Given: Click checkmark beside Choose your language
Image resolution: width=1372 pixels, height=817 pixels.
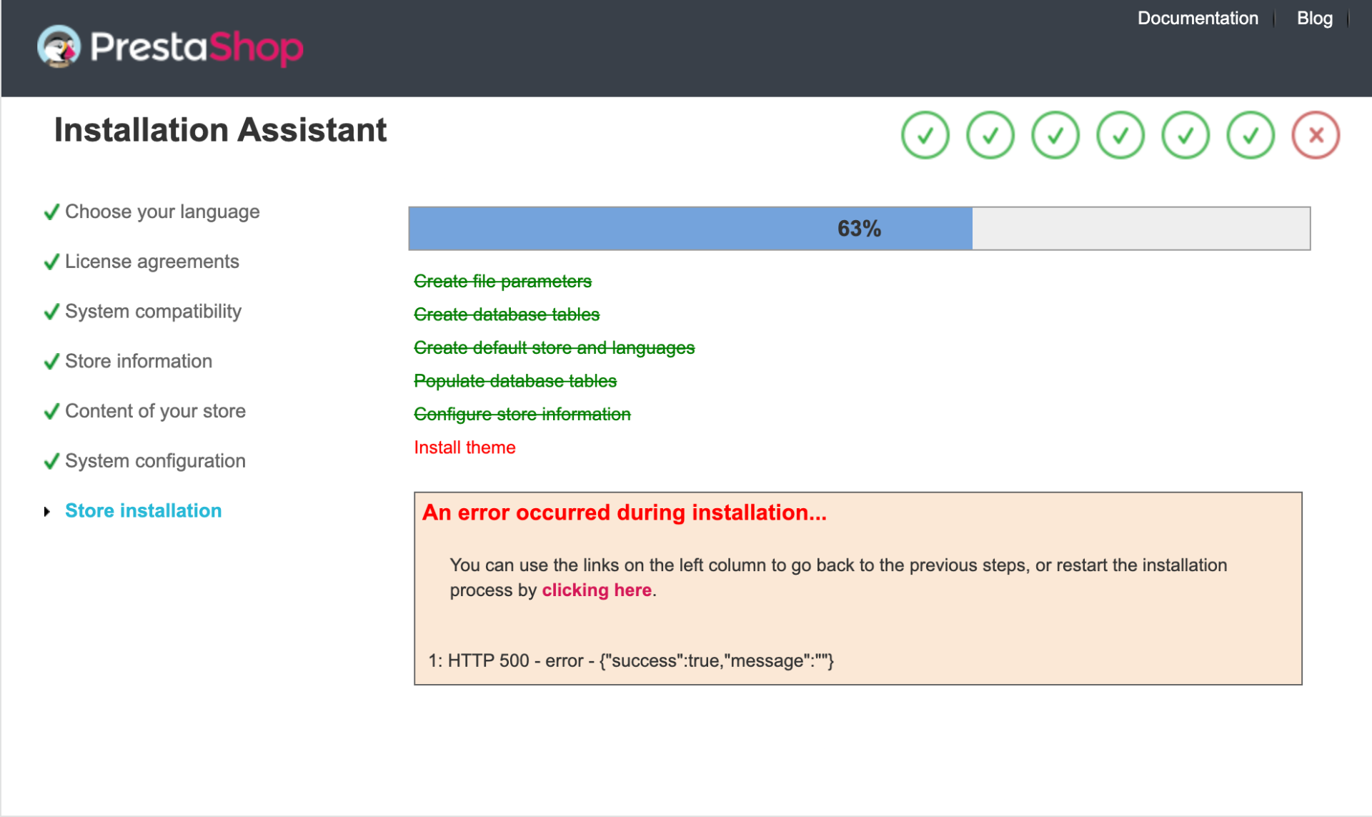Looking at the screenshot, I should pos(51,212).
